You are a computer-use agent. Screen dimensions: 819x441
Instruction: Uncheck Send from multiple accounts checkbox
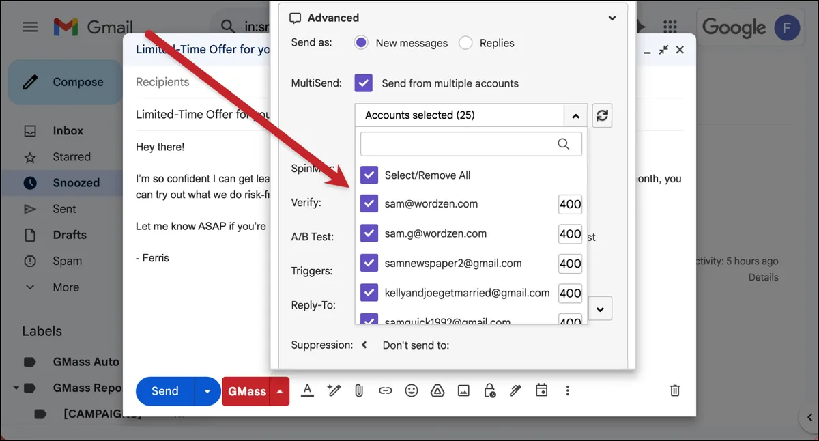tap(364, 83)
